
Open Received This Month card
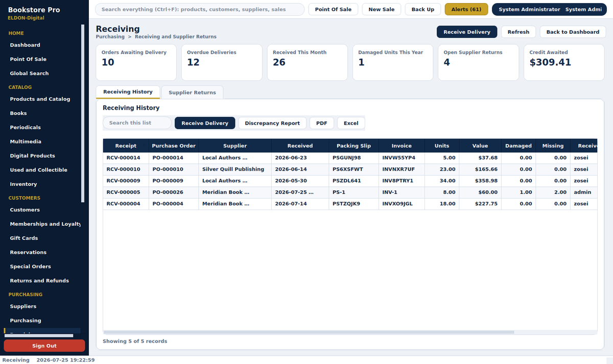point(307,62)
